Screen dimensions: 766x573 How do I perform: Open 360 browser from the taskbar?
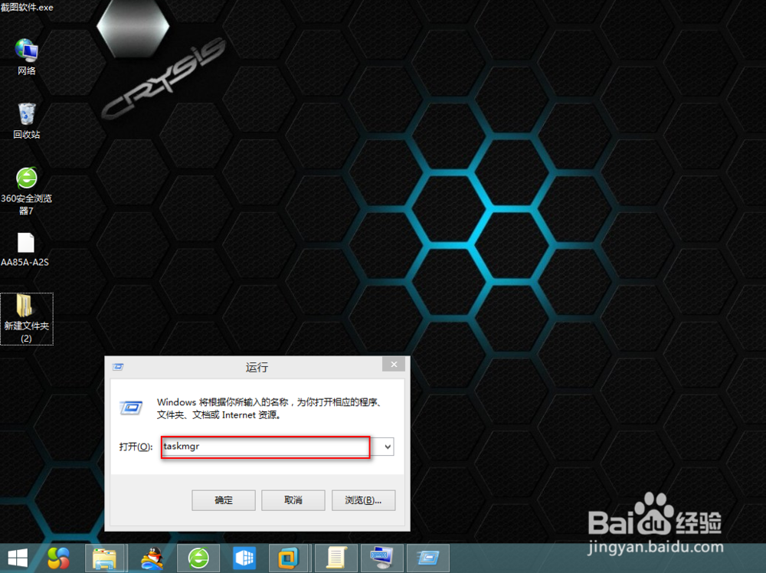[198, 558]
